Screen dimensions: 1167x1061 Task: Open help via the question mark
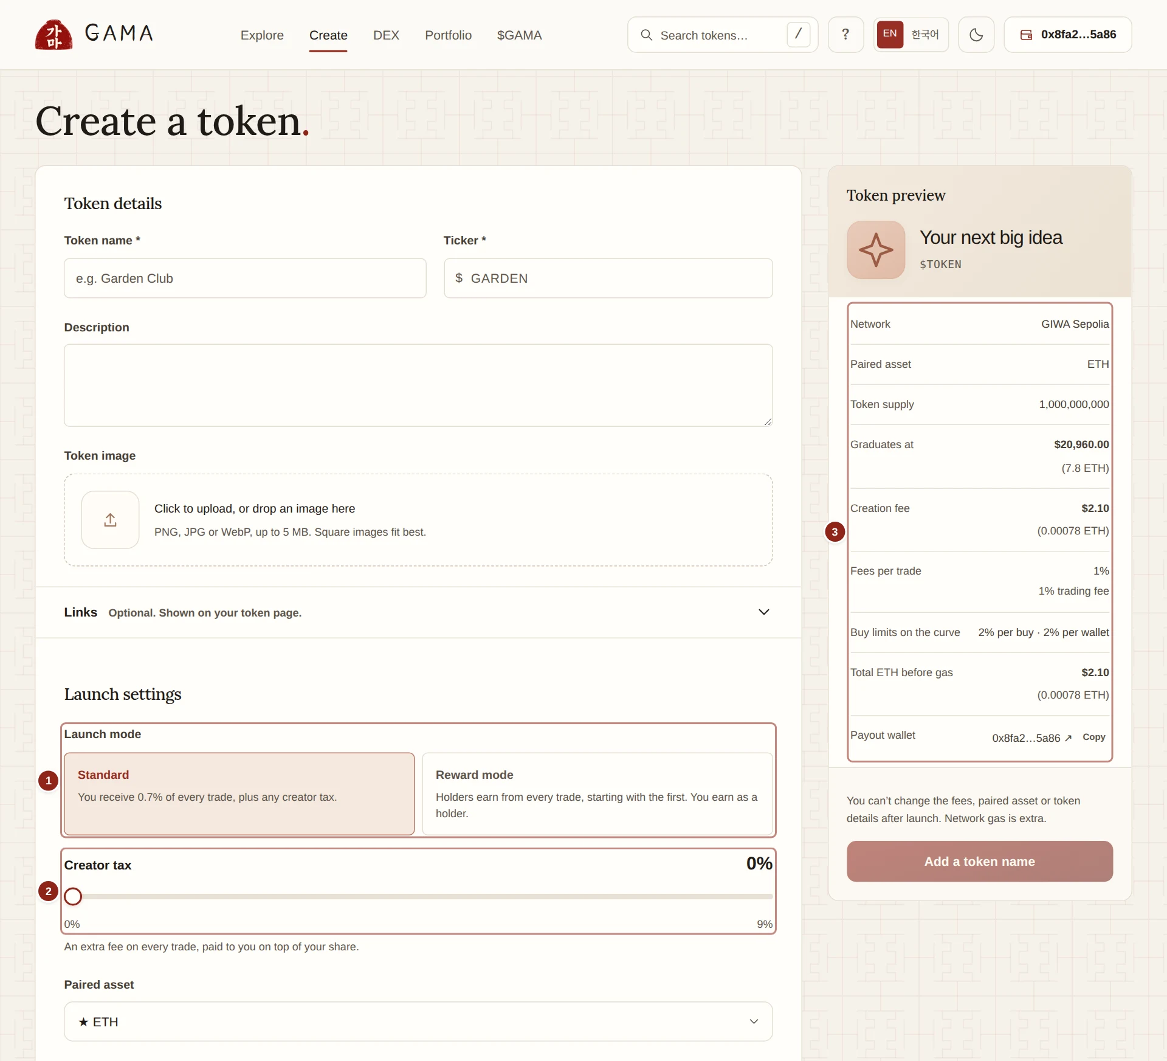click(x=845, y=35)
